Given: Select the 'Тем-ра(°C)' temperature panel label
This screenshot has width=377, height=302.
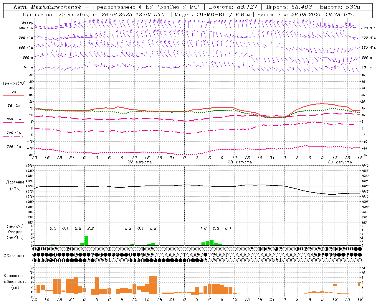Looking at the screenshot, I should pos(14,83).
